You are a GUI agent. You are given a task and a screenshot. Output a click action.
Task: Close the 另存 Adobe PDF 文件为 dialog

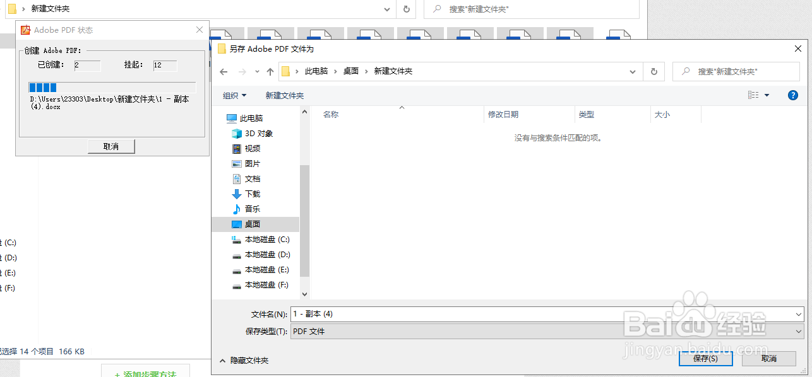[x=798, y=49]
